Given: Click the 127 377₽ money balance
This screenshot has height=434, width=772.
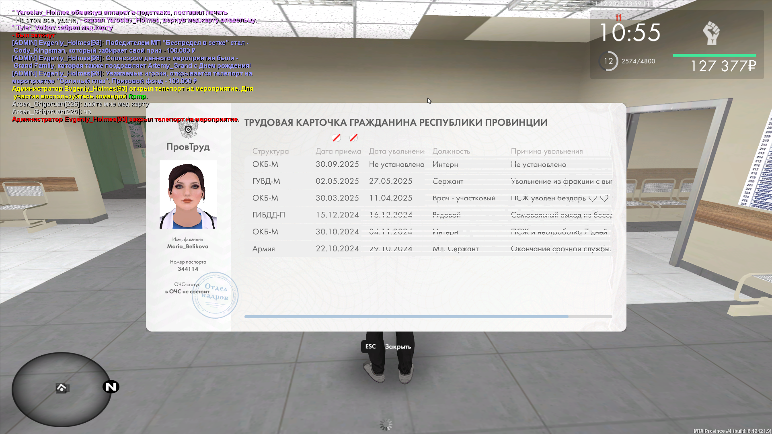Looking at the screenshot, I should click(723, 66).
